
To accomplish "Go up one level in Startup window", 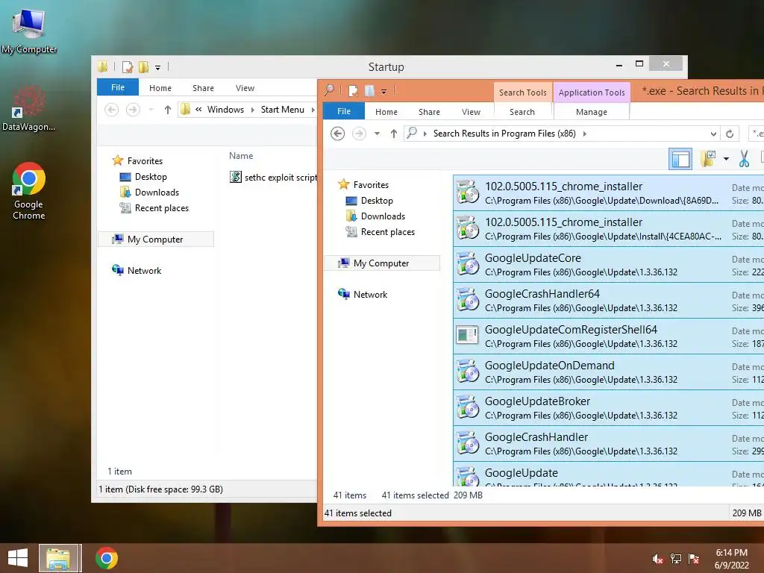I will (168, 110).
